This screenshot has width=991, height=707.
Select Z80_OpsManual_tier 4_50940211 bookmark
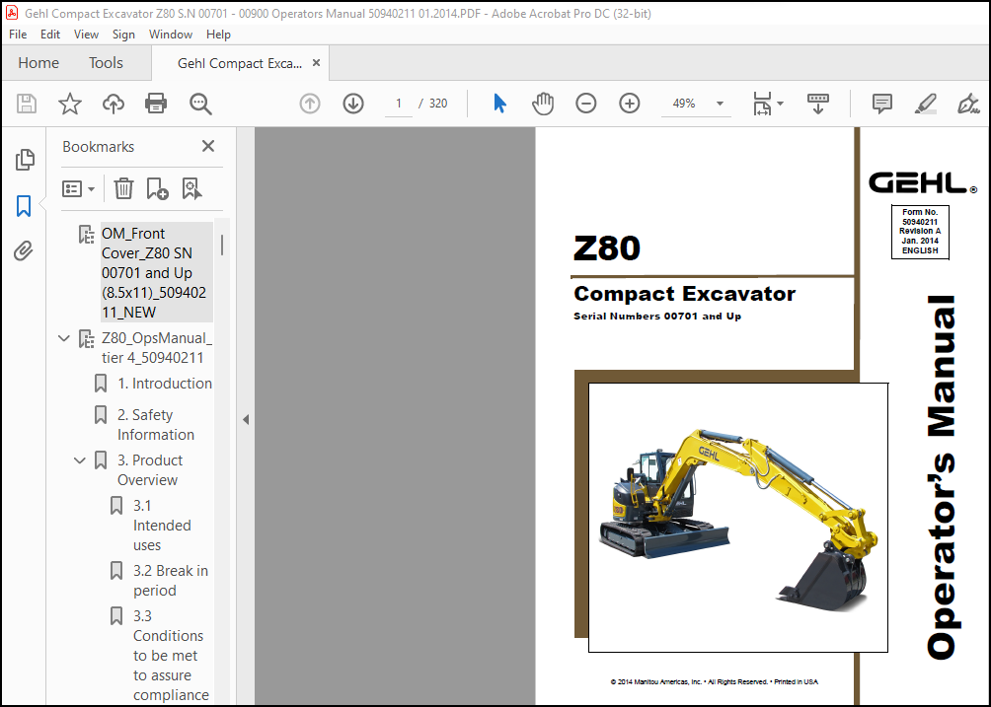pos(157,348)
